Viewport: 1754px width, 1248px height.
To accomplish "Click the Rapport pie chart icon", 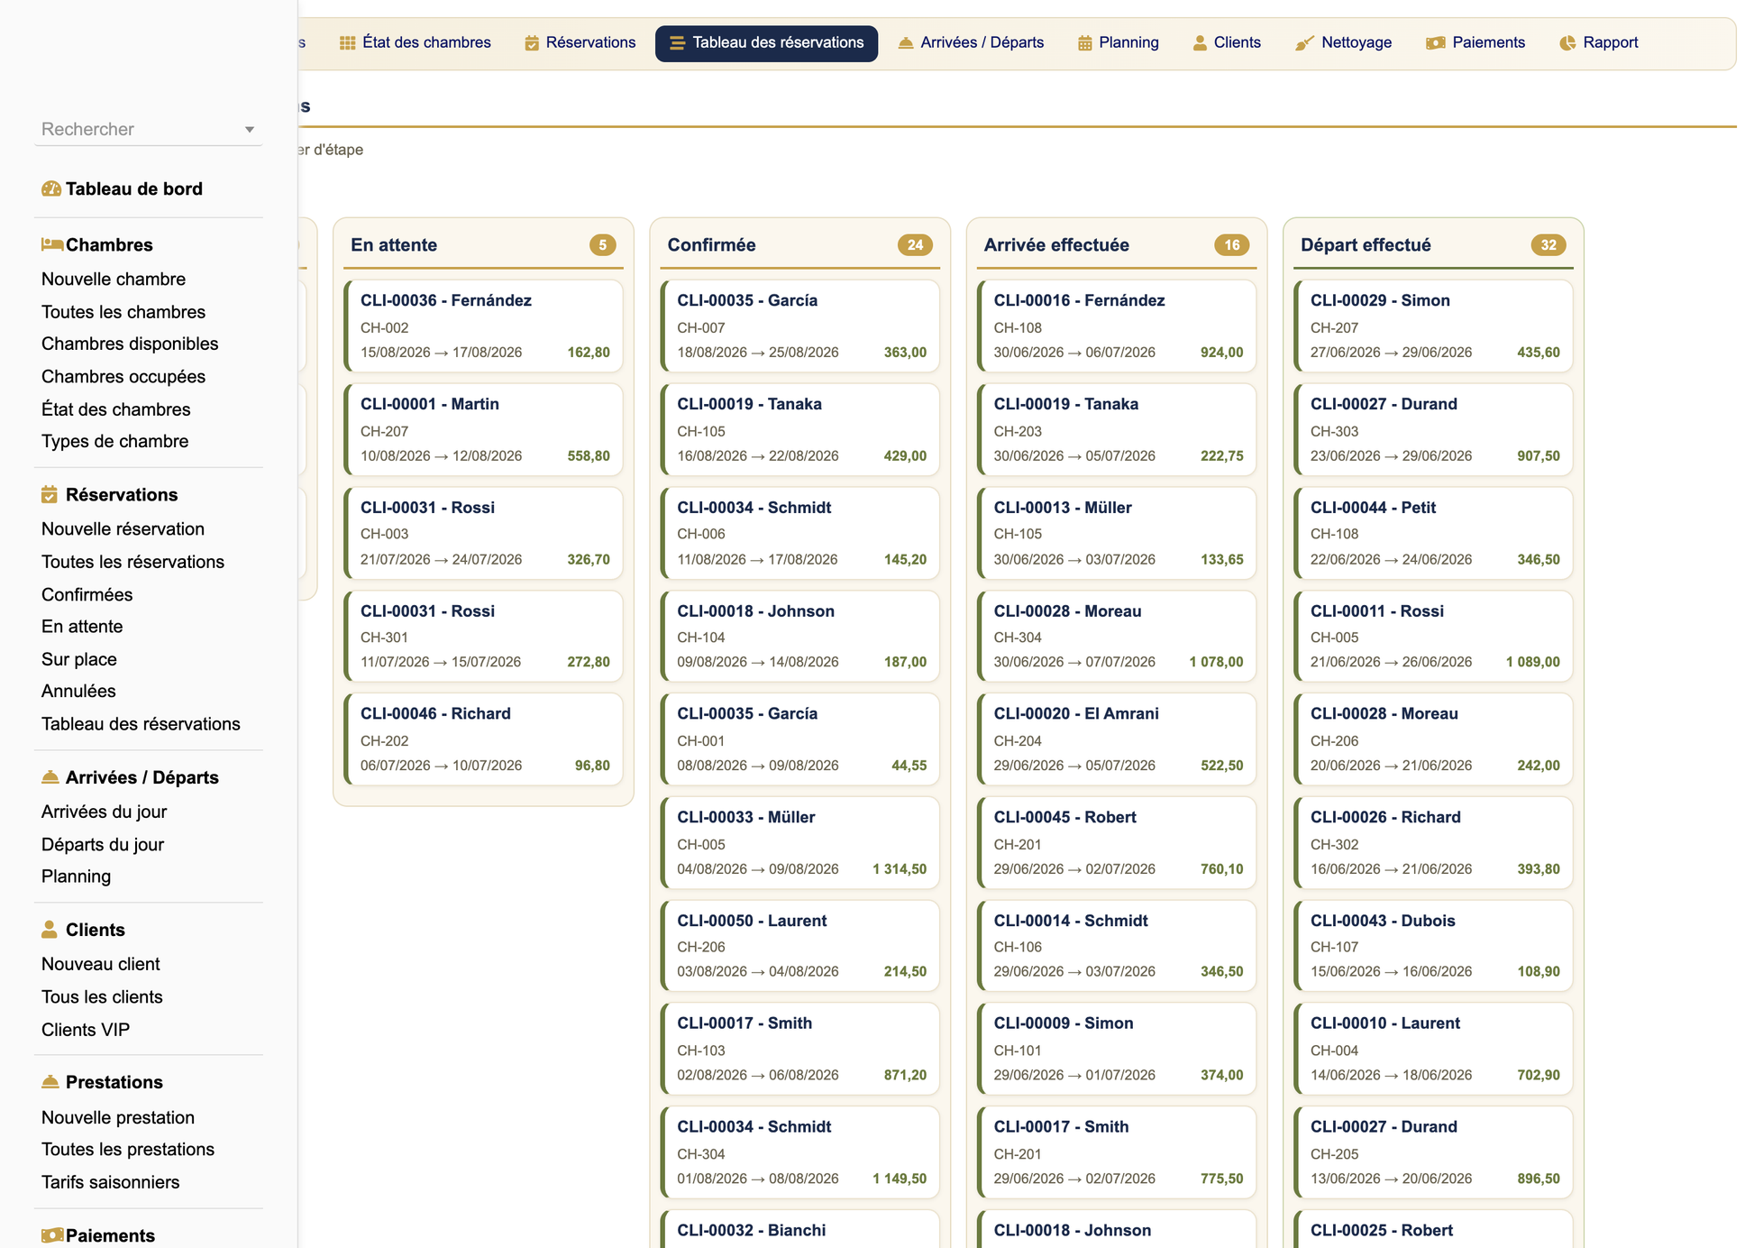I will pos(1567,42).
